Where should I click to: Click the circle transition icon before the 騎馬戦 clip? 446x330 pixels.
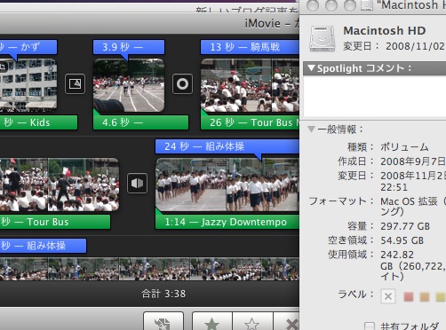[x=182, y=84]
